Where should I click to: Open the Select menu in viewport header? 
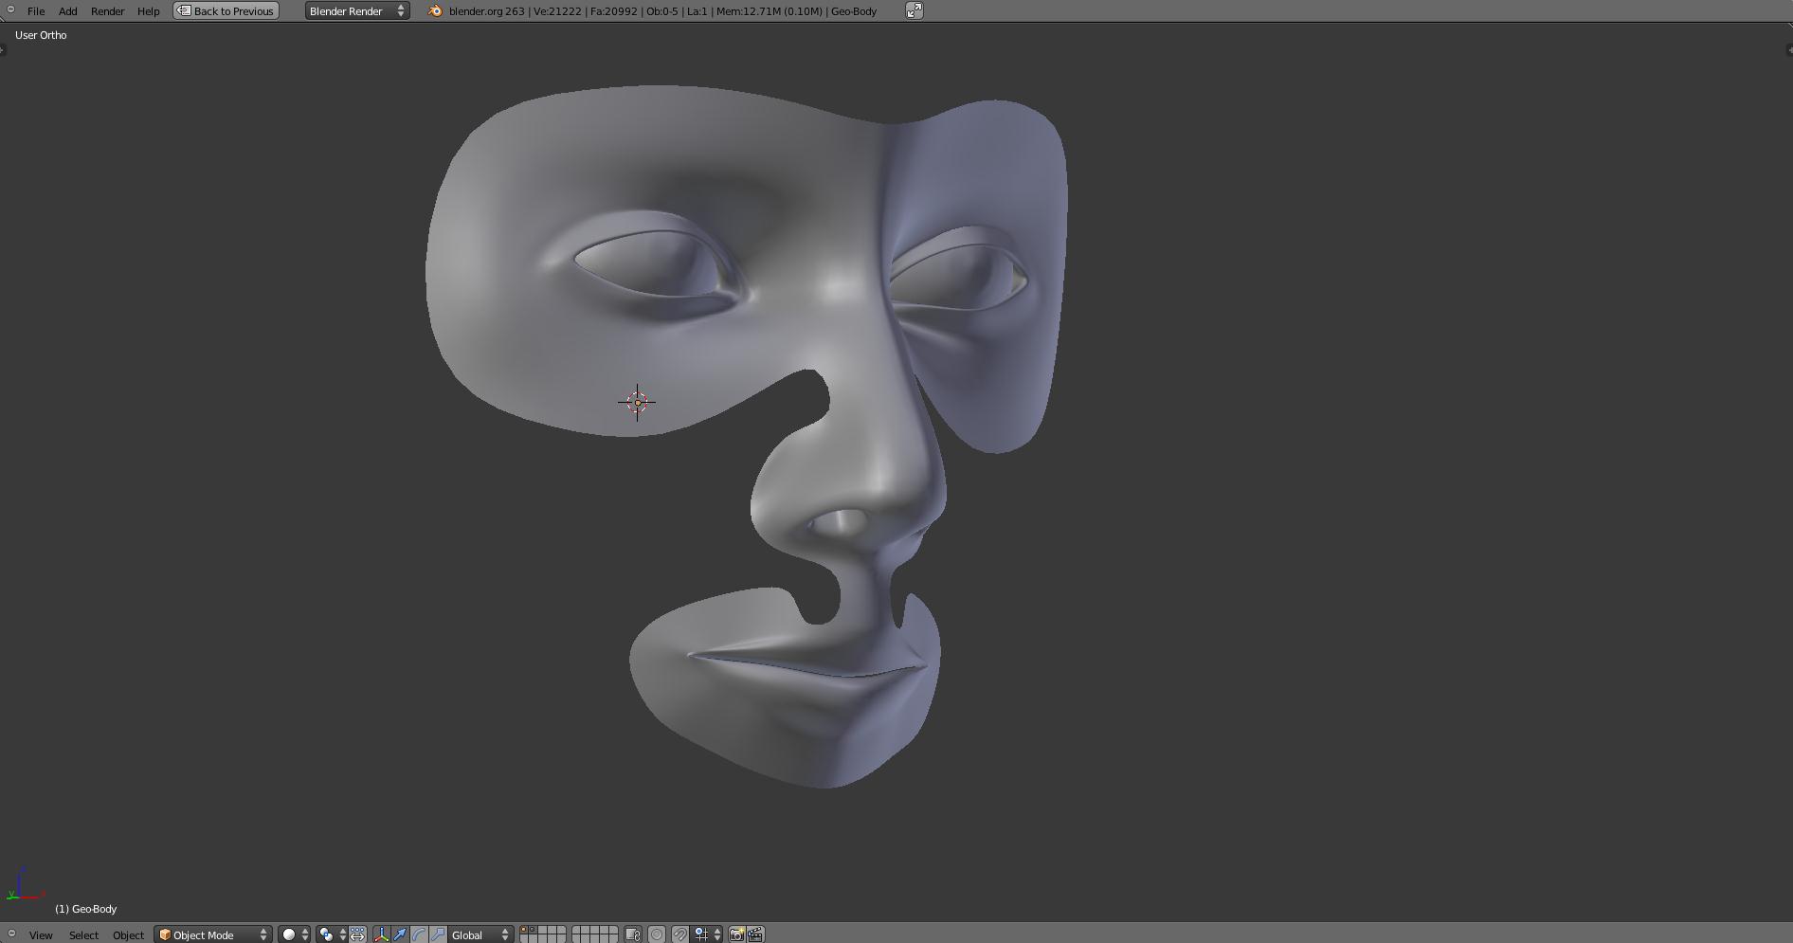pos(83,934)
